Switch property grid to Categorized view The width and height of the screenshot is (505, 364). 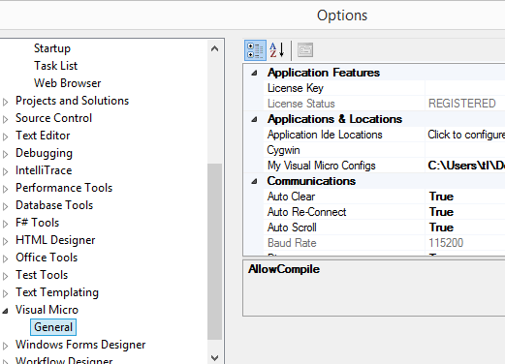pyautogui.click(x=255, y=50)
